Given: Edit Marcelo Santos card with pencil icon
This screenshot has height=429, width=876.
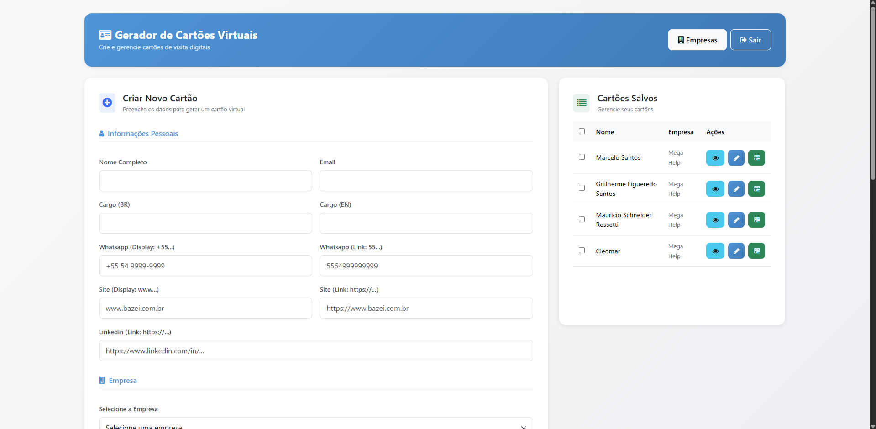Looking at the screenshot, I should click(x=736, y=158).
